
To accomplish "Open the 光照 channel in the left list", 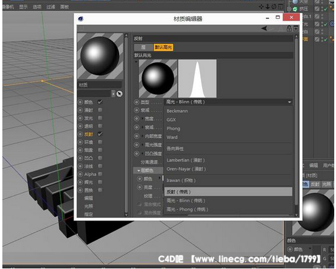I will click(88, 206).
